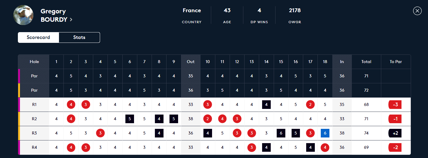Click R1 hole 17 birdie circle
This screenshot has width=428, height=158.
point(310,105)
